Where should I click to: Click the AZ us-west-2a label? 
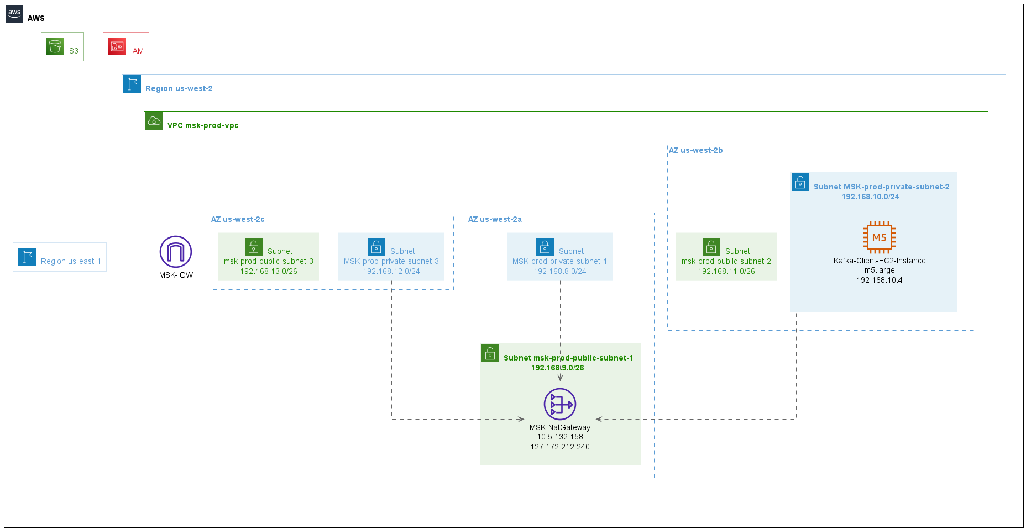pos(495,219)
